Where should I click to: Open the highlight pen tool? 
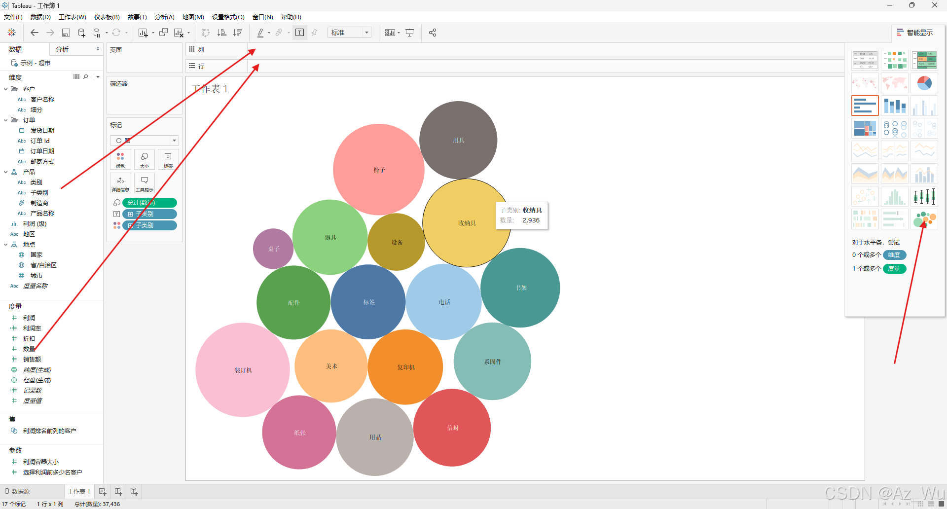(260, 33)
